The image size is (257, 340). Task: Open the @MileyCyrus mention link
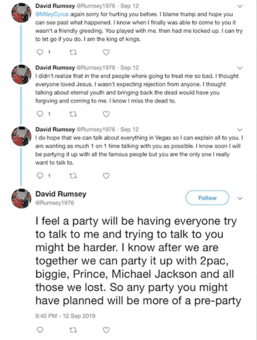coord(52,14)
